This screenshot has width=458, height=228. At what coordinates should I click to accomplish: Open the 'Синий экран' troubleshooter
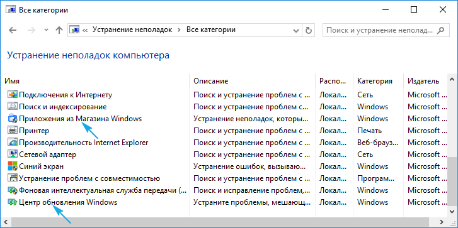click(x=41, y=166)
